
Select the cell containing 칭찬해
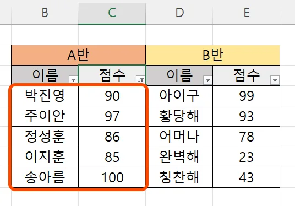(x=179, y=177)
